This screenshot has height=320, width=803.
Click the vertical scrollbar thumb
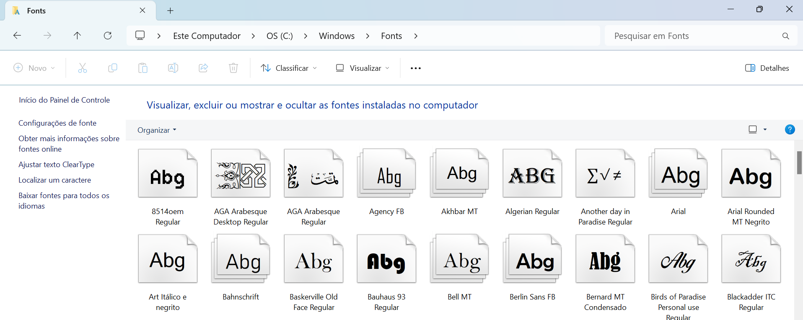[x=799, y=163]
